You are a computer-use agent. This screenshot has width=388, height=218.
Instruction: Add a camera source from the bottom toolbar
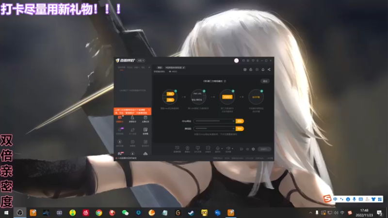pyautogui.click(x=187, y=149)
